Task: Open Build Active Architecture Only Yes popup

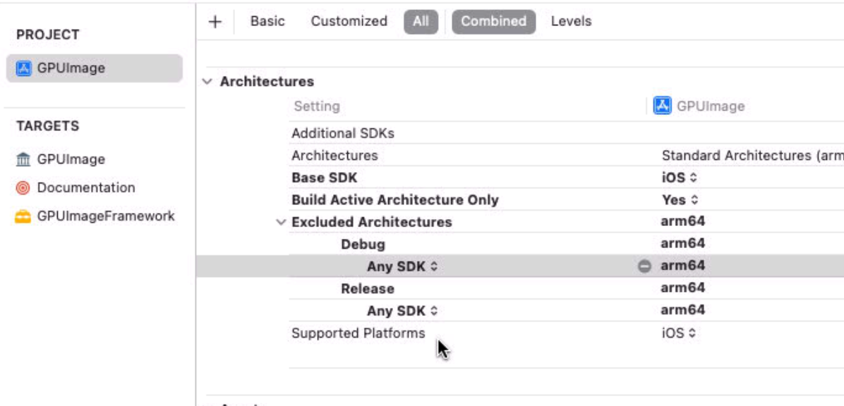Action: point(680,200)
